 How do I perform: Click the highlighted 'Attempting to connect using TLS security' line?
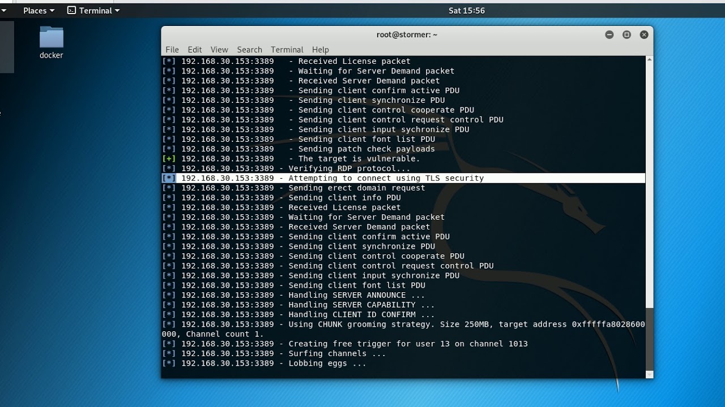click(x=403, y=178)
